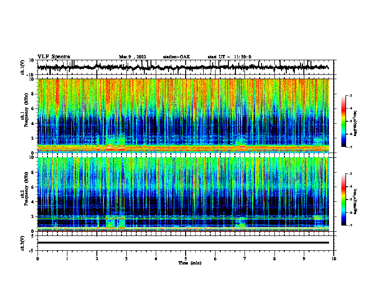This screenshot has height=290, width=376.
Task: Click time axis tick label "10"
Action: (334, 259)
